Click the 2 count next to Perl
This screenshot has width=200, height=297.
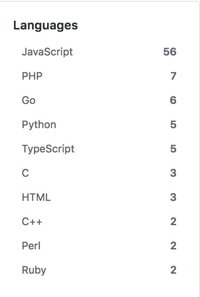(x=173, y=246)
